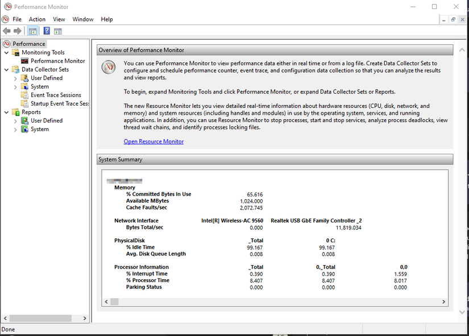Screen dimensions: 469x336
Task: Open Help using the question mark toolbar icon
Action: [46, 31]
